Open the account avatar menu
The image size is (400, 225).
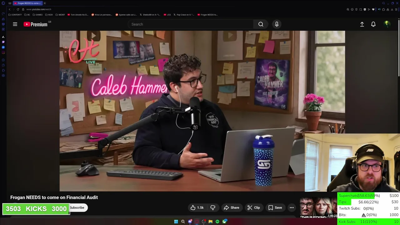(x=387, y=24)
